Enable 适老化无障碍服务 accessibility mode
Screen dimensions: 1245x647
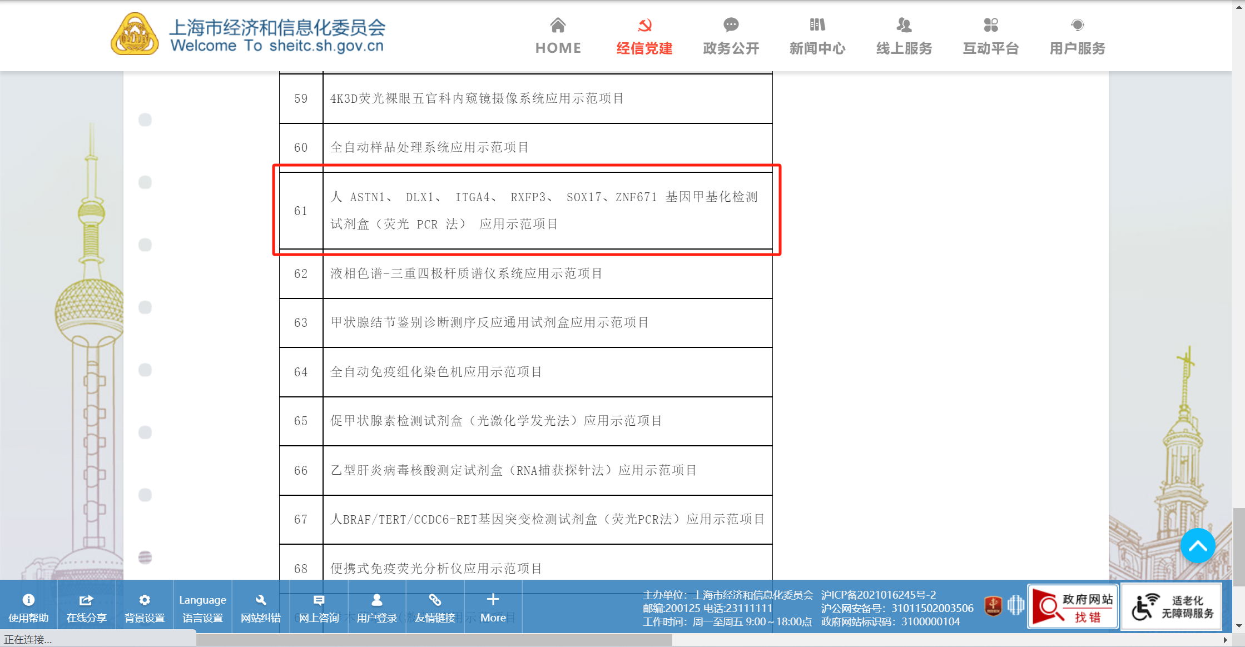tap(1171, 607)
